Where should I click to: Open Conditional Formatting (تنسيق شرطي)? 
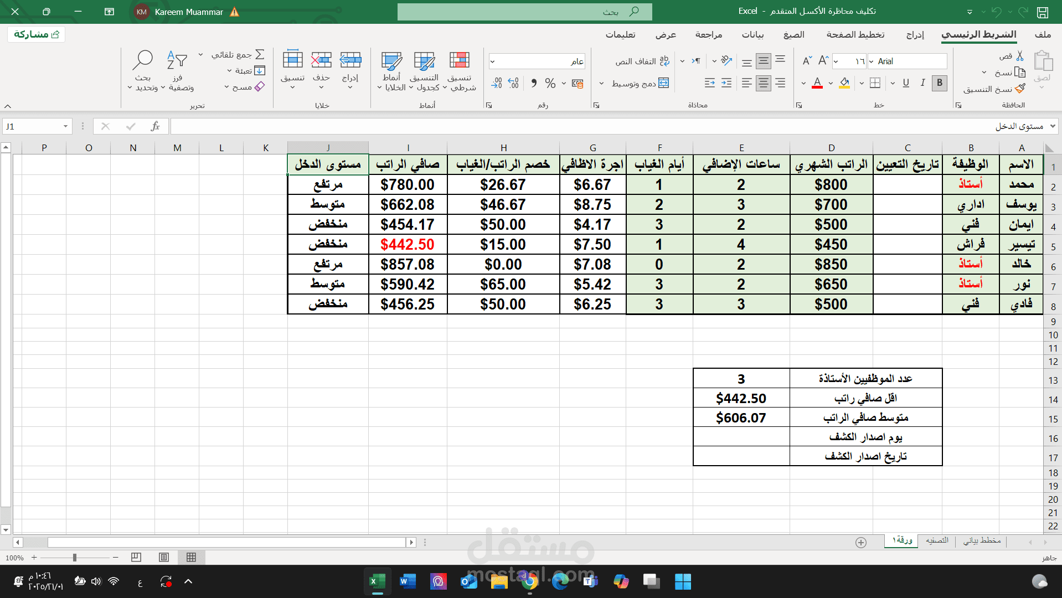point(460,71)
